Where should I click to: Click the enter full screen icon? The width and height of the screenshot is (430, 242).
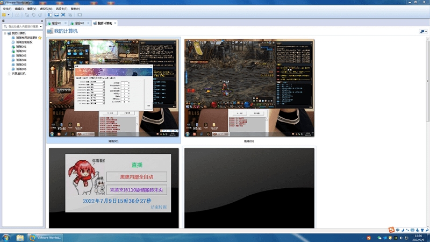coord(63,15)
